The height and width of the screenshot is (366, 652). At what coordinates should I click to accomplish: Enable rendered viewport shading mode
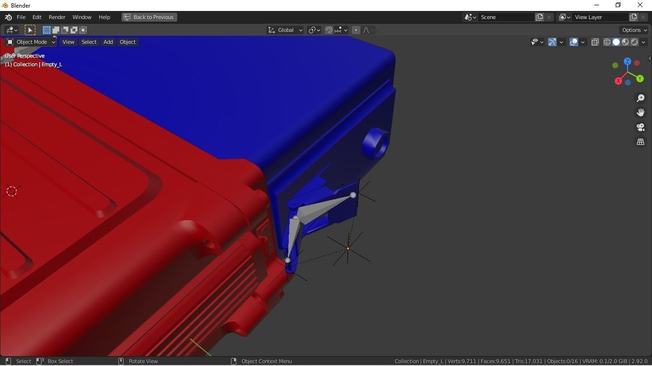[634, 42]
